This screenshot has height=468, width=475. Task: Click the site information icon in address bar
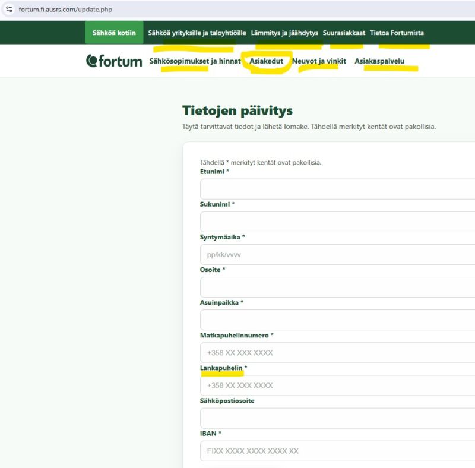pyautogui.click(x=9, y=10)
